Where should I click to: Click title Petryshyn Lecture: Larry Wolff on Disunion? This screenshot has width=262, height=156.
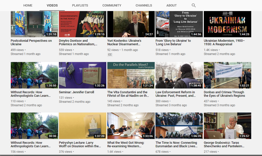pyautogui.click(x=80, y=144)
